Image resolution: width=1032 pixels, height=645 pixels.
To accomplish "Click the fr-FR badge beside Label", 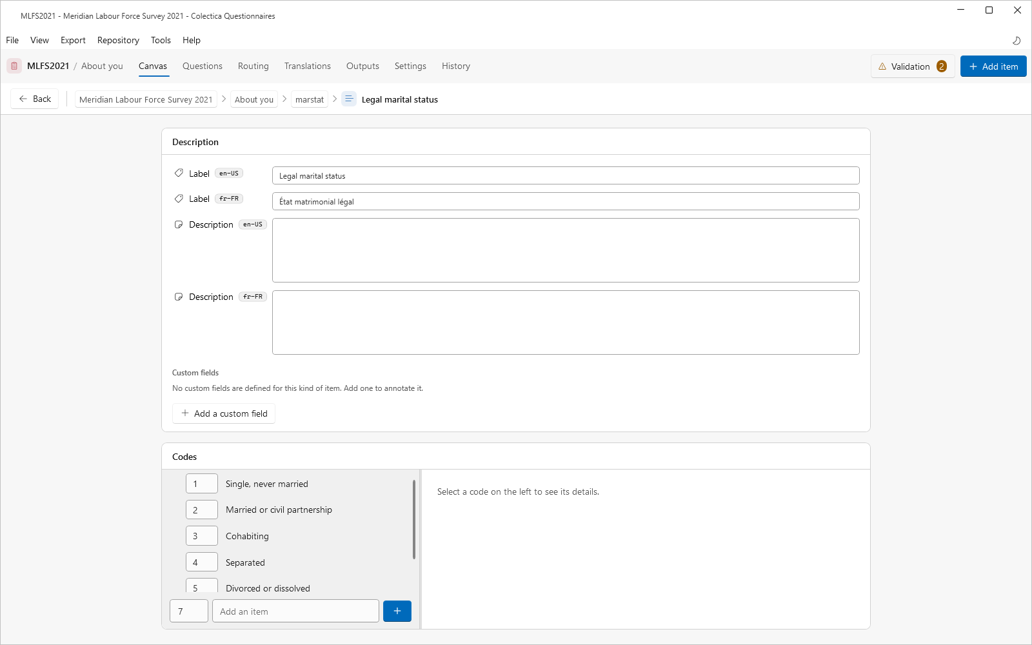I will pos(229,199).
